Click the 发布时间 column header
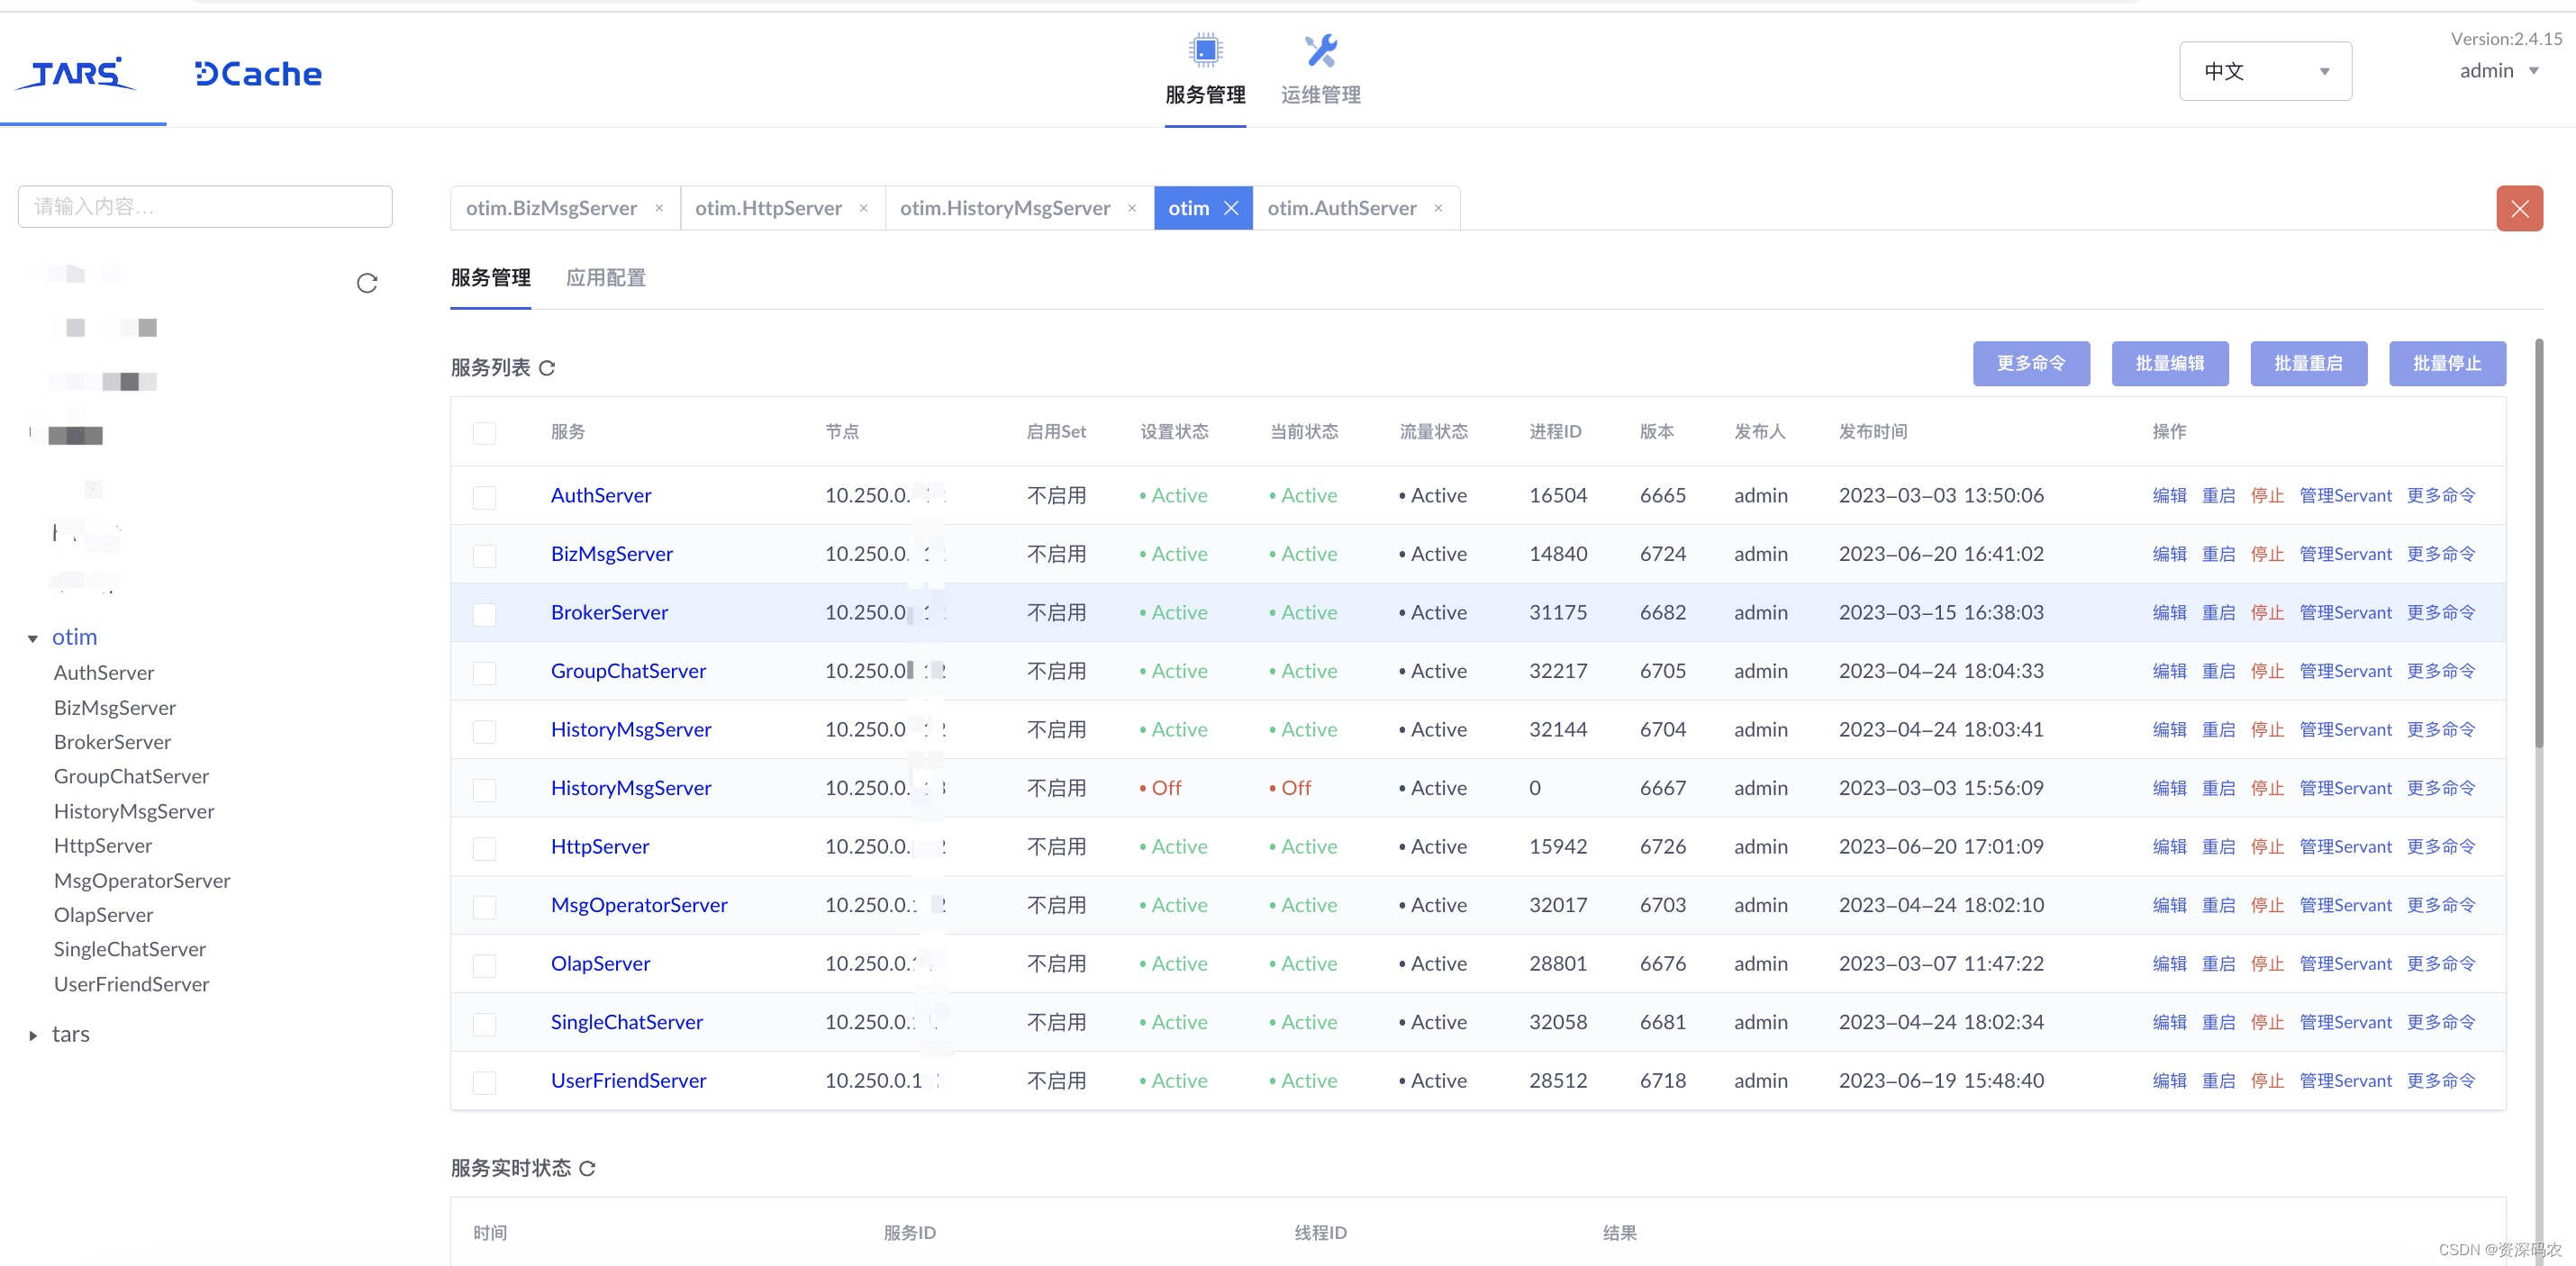 (1873, 432)
